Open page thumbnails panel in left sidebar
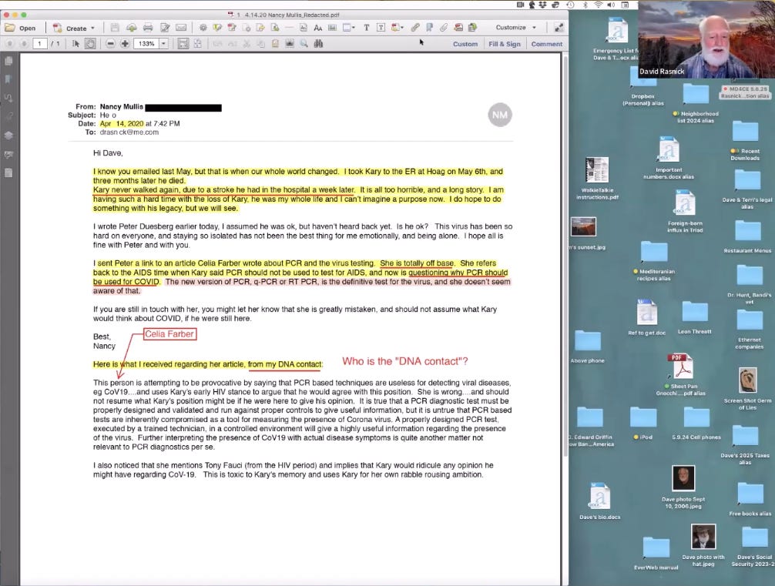Image resolution: width=775 pixels, height=586 pixels. (x=8, y=61)
